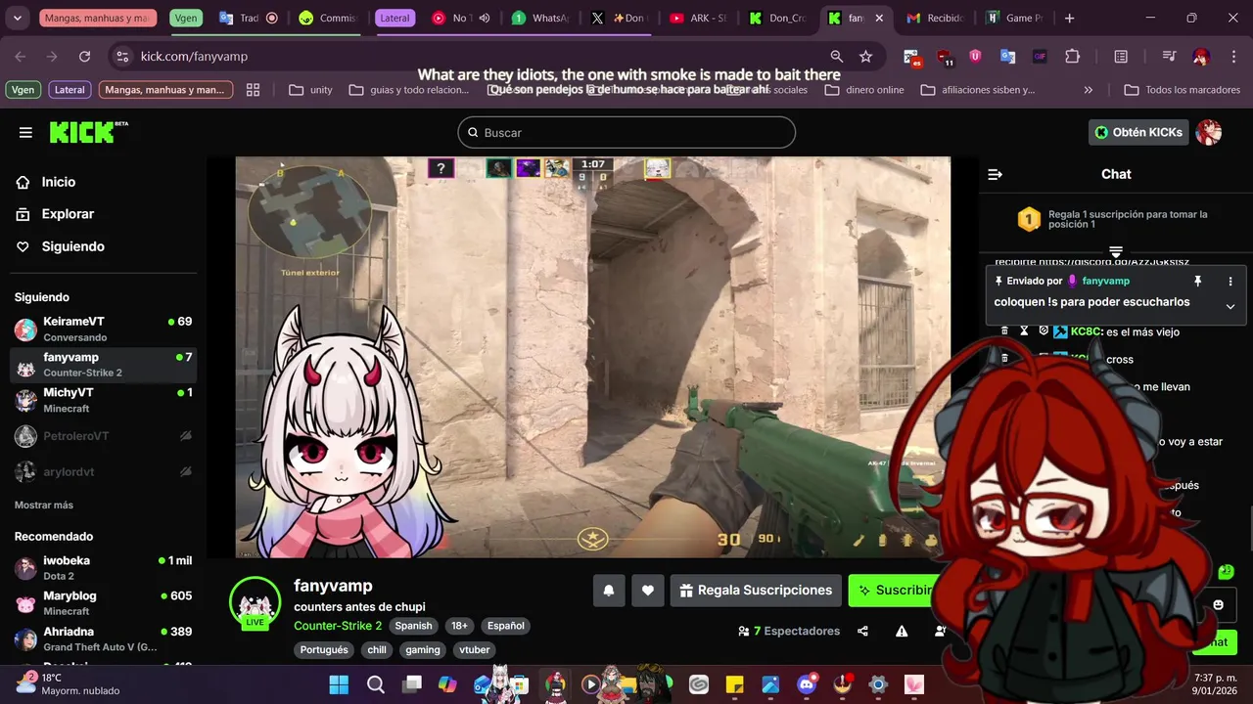Click the notification bell button for fanyvamp
The height and width of the screenshot is (704, 1253).
click(x=609, y=591)
